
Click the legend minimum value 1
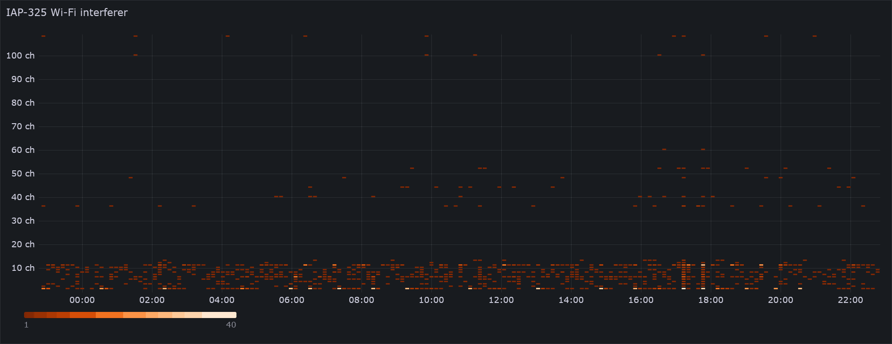click(x=26, y=325)
